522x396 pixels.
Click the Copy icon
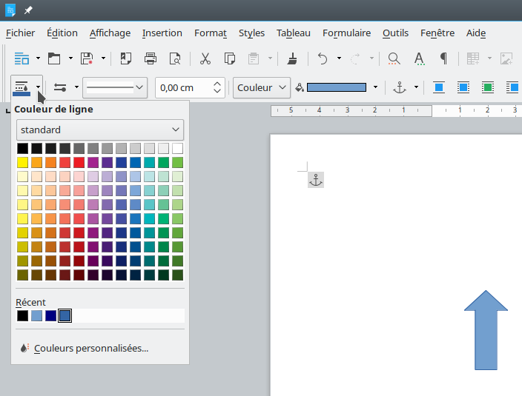click(229, 58)
